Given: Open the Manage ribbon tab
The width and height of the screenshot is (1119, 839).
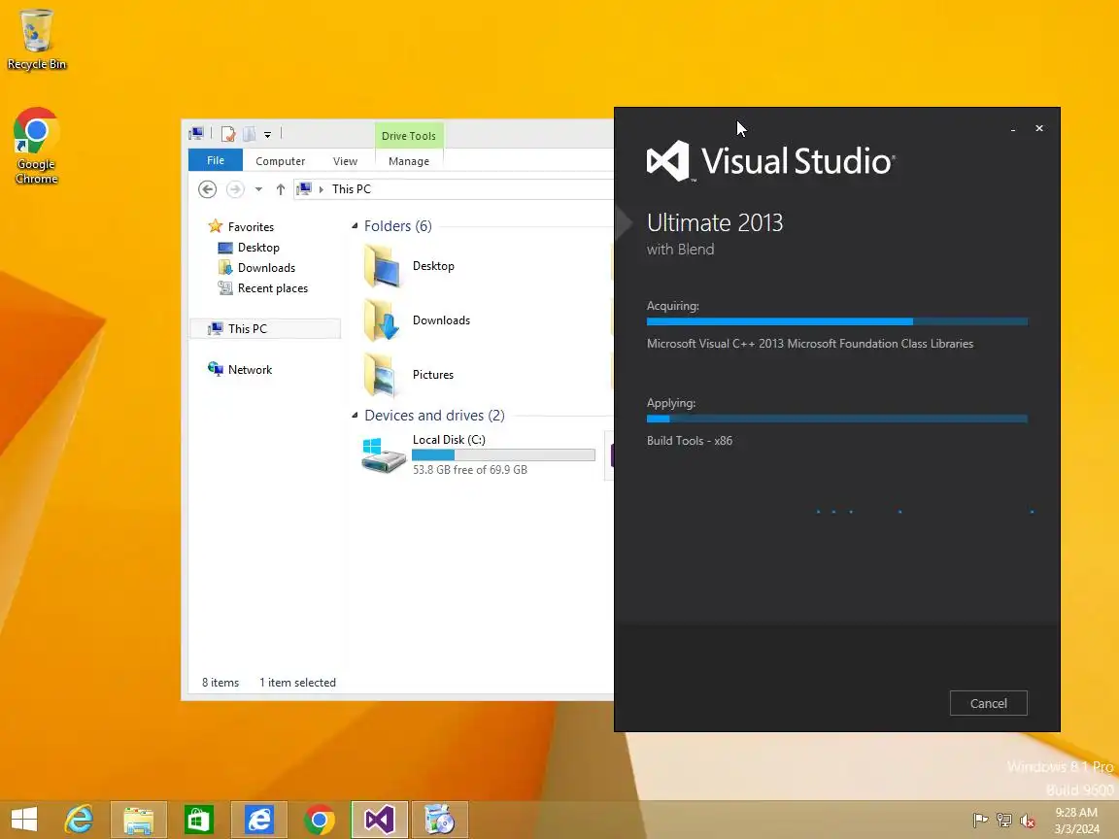Looking at the screenshot, I should click(x=409, y=161).
